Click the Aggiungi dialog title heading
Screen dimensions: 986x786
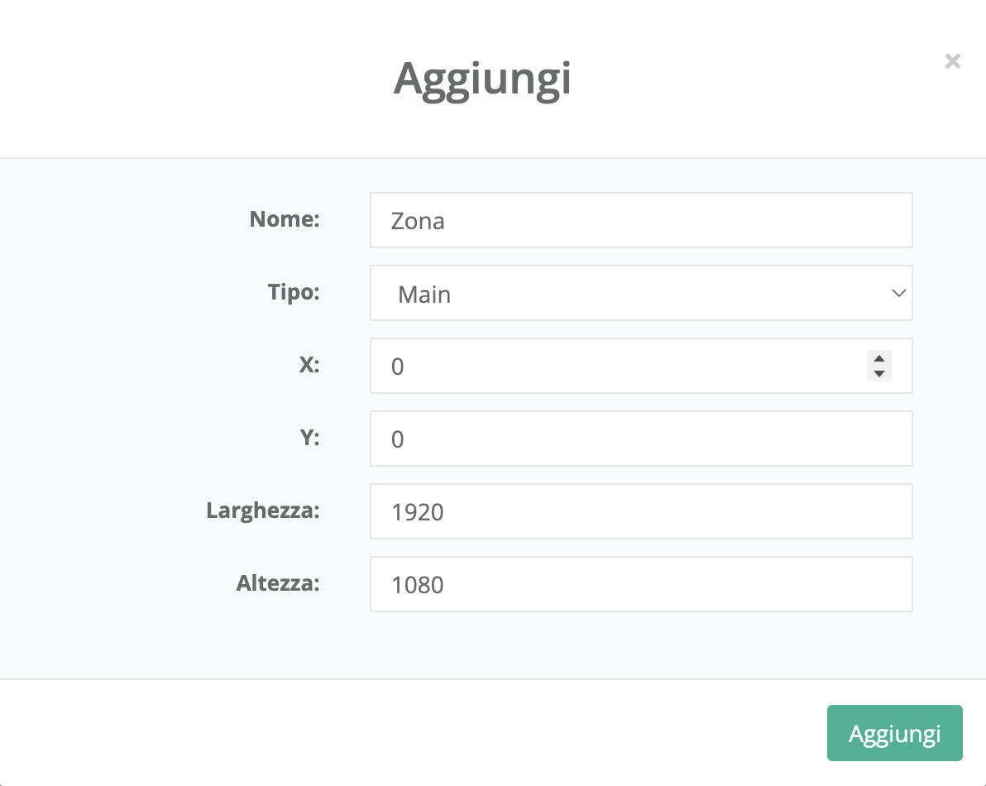[482, 79]
